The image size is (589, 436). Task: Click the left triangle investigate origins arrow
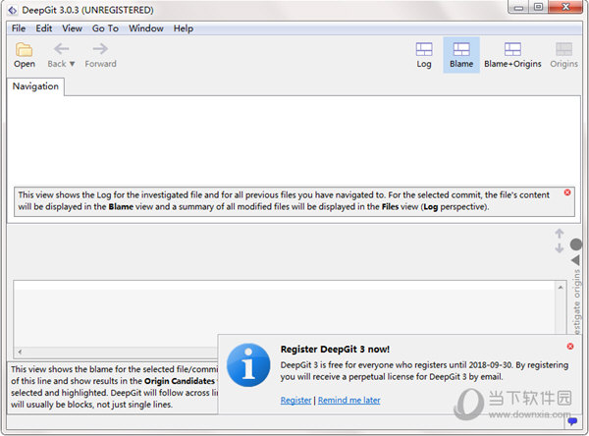point(575,260)
